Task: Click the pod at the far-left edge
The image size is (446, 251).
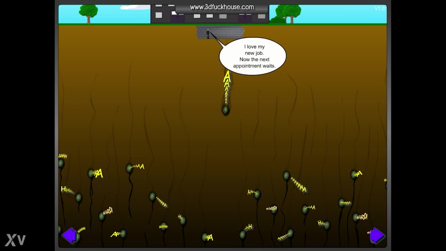Action: click(61, 163)
